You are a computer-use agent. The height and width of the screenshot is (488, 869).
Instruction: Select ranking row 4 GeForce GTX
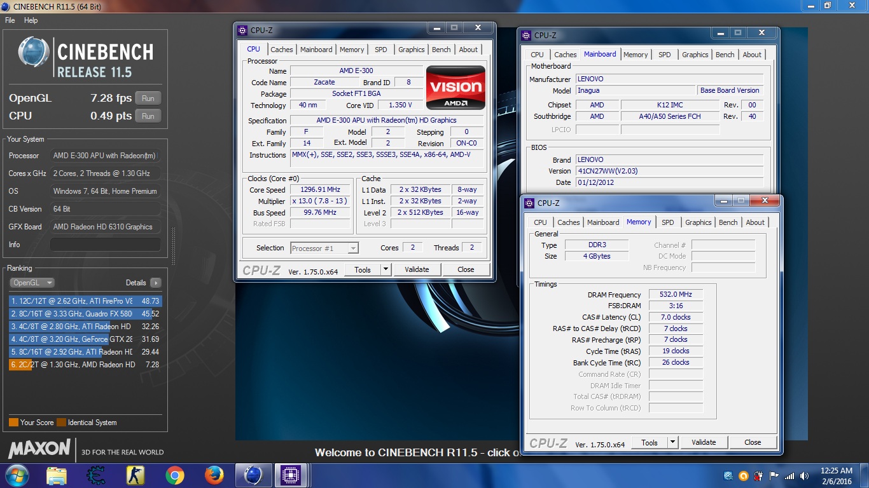tap(85, 339)
